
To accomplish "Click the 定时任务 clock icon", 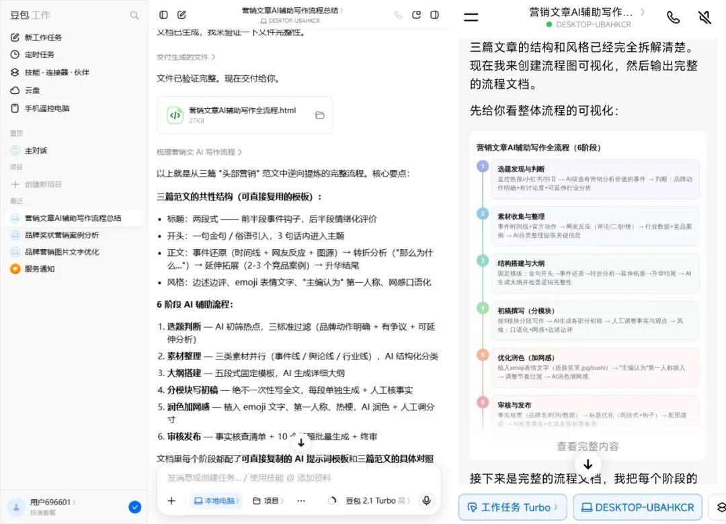I will click(15, 54).
